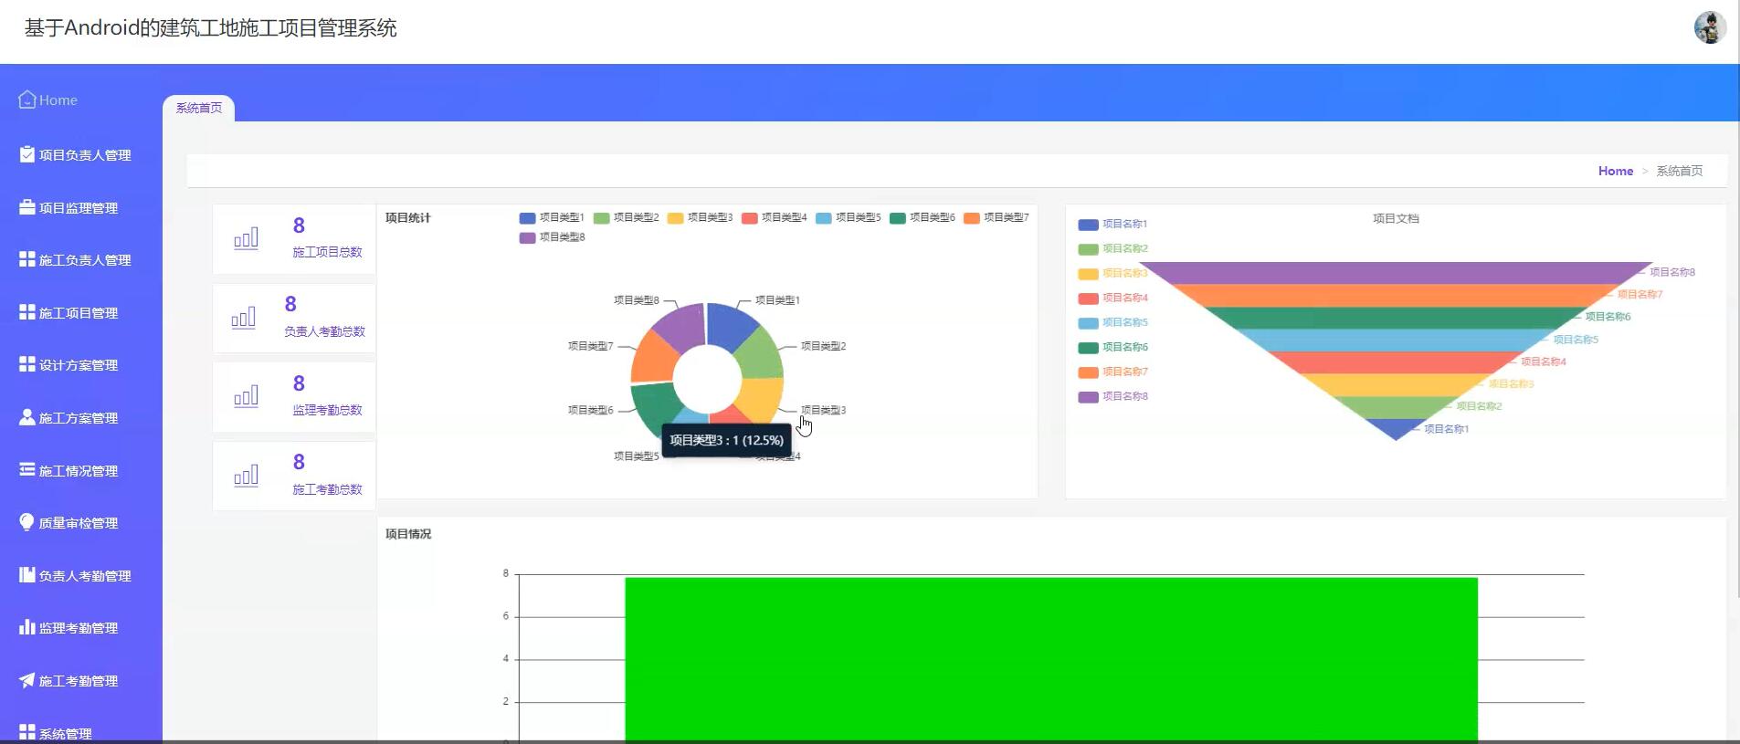This screenshot has width=1740, height=744.
Task: Click the orange 项目名称7 funnel segment
Action: [1395, 295]
